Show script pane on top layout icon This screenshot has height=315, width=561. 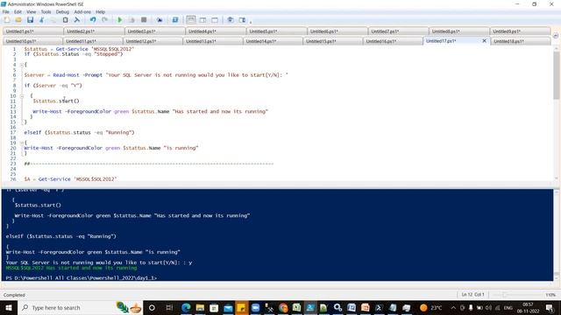[191, 20]
